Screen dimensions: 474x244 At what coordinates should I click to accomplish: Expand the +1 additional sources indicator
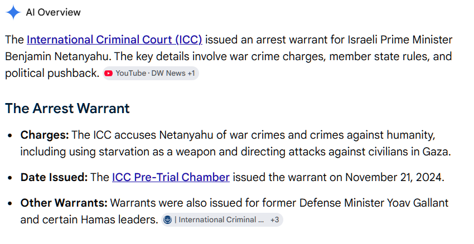[191, 74]
